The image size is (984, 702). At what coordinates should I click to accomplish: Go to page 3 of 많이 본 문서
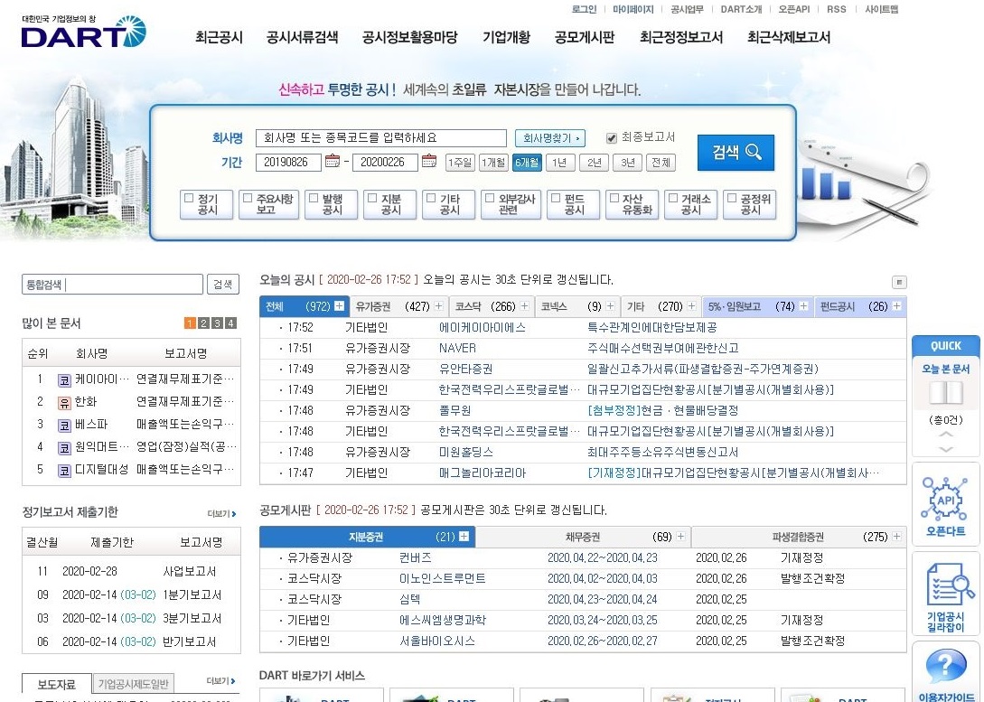pos(217,323)
